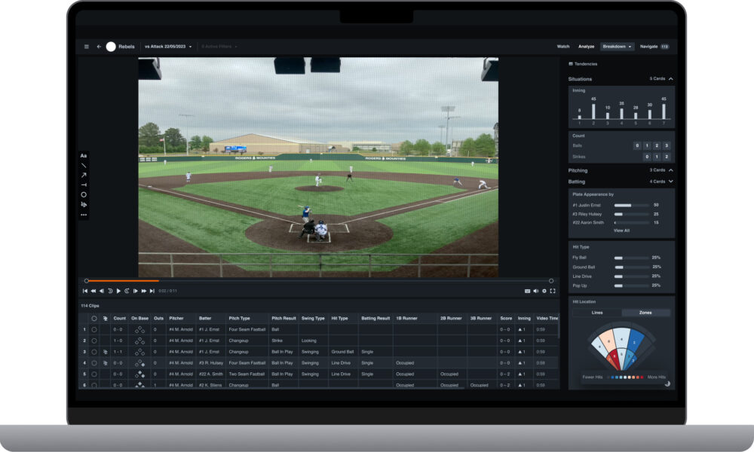Open more annotation options (ellipsis)

tap(84, 214)
